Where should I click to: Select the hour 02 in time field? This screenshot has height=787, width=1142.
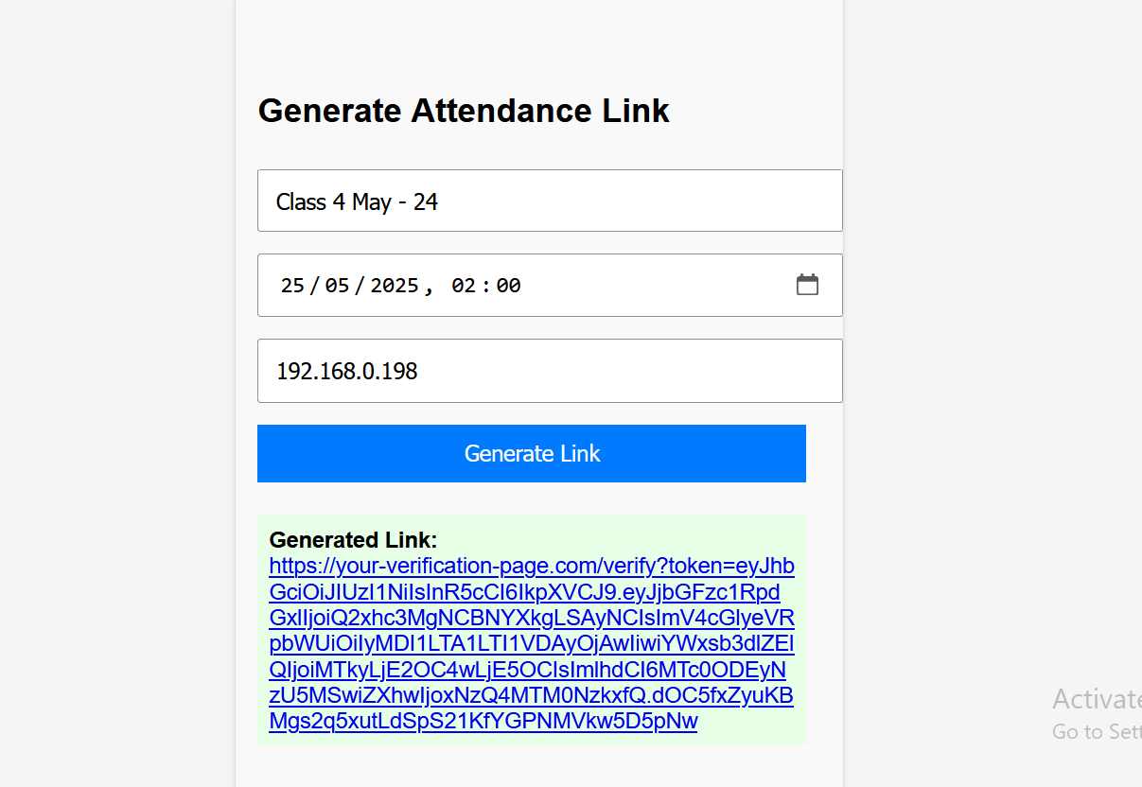465,286
